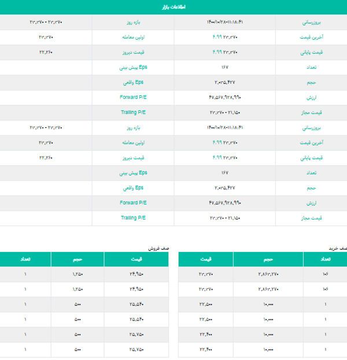Click the اطلاعات بازار header bar

tap(173, 7)
